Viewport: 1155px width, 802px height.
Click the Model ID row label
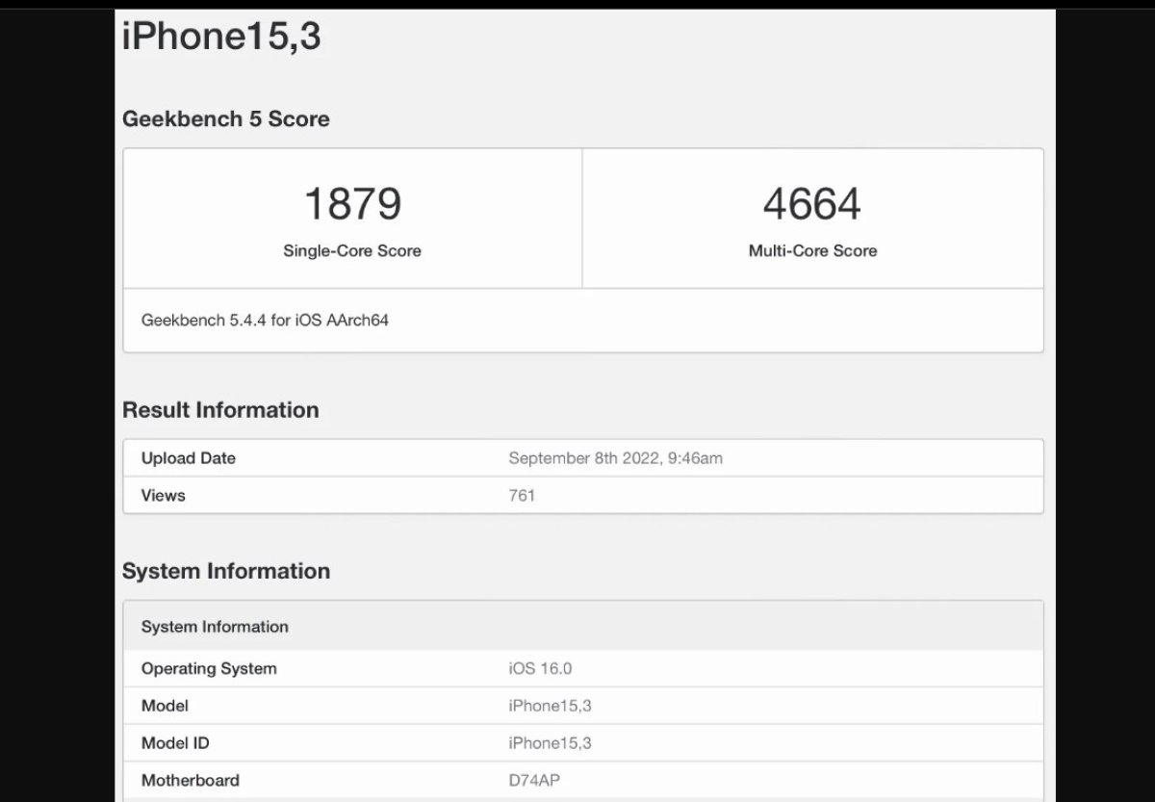click(175, 743)
